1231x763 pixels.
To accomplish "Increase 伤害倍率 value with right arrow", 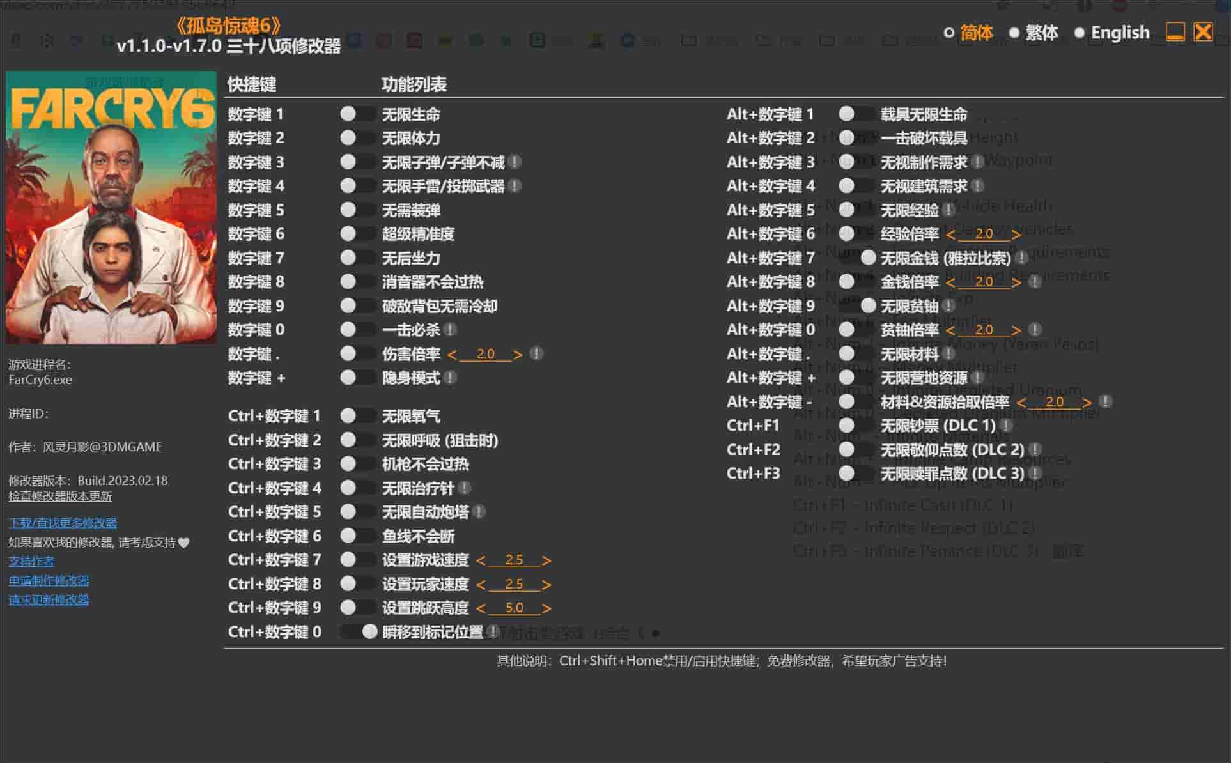I will [x=518, y=354].
